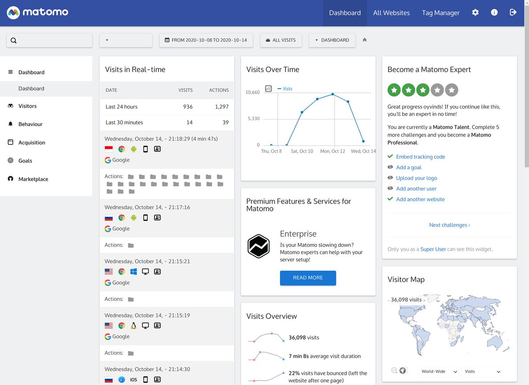Click the Matomo logo
Viewport: 529px width, 385px height.
click(37, 12)
